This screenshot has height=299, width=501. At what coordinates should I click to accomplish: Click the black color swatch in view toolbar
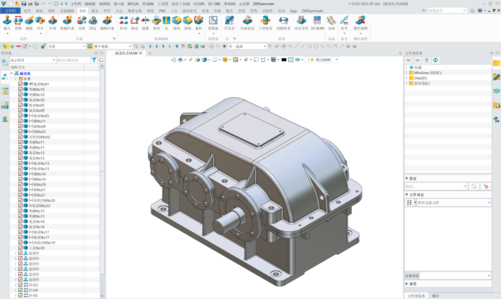coord(284,60)
